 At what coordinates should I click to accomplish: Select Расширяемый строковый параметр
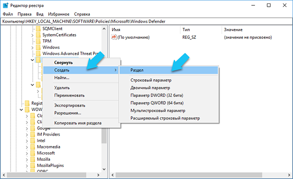coord(169,118)
